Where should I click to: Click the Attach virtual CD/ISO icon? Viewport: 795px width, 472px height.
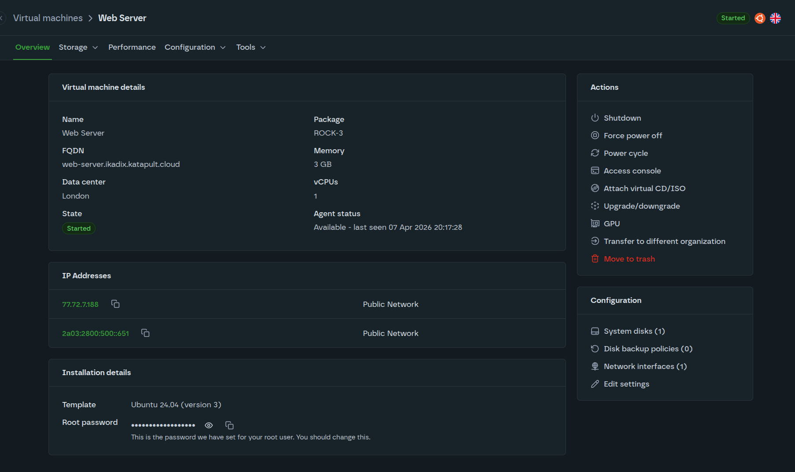[x=595, y=188]
